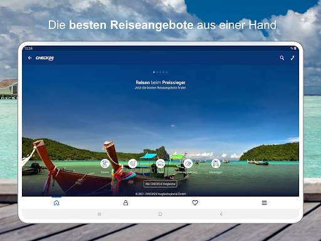
Task: Tap the phone call icon
Action: tap(293, 58)
